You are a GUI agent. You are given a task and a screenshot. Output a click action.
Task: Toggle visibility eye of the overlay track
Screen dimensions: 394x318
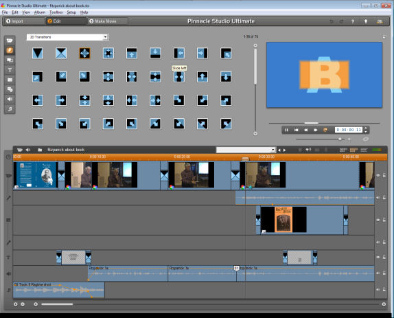point(378,220)
